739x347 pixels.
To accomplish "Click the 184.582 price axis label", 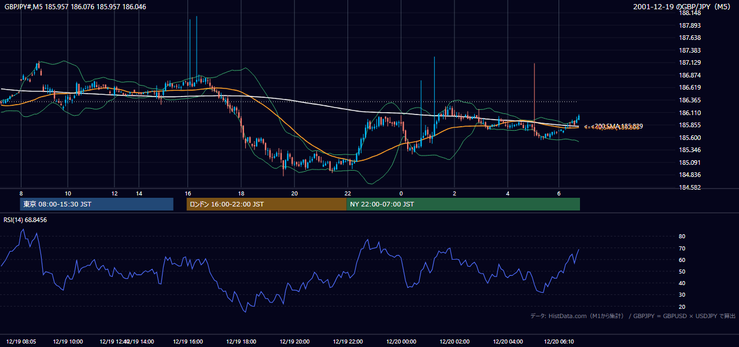I will tap(690, 187).
